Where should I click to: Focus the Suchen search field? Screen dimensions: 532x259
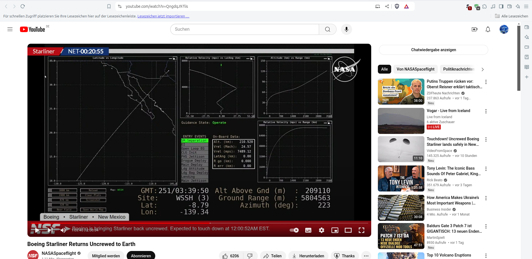click(245, 29)
